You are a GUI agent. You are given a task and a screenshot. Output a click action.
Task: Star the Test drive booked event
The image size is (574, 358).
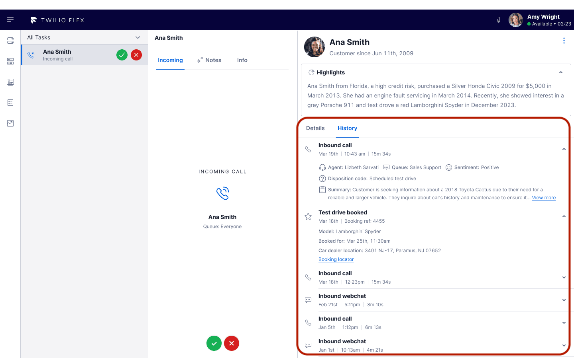click(308, 216)
